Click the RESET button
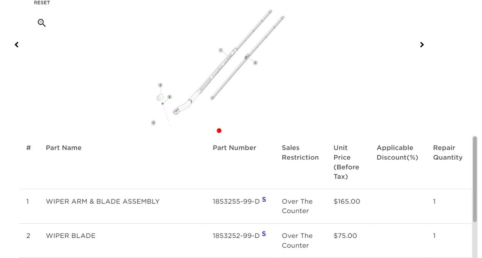This screenshot has width=482, height=258. (42, 3)
